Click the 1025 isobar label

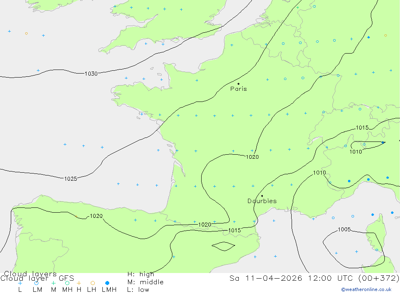[x=71, y=179]
